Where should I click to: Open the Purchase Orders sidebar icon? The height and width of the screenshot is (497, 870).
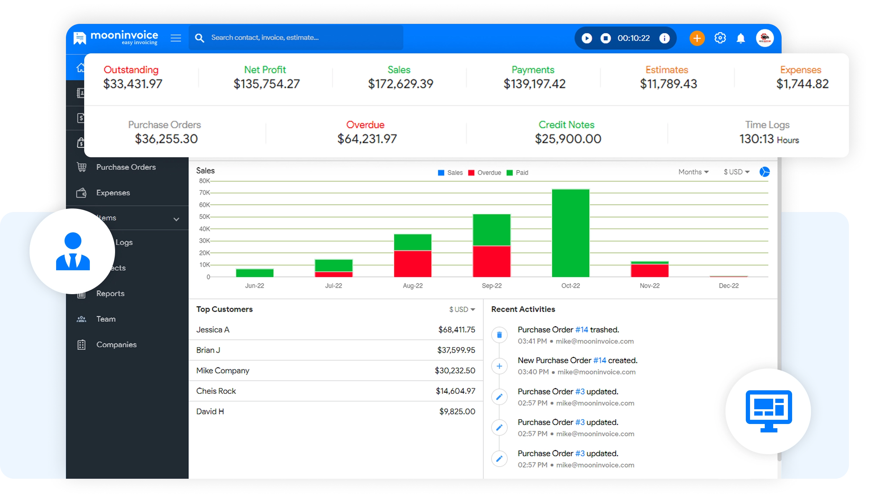pyautogui.click(x=82, y=167)
